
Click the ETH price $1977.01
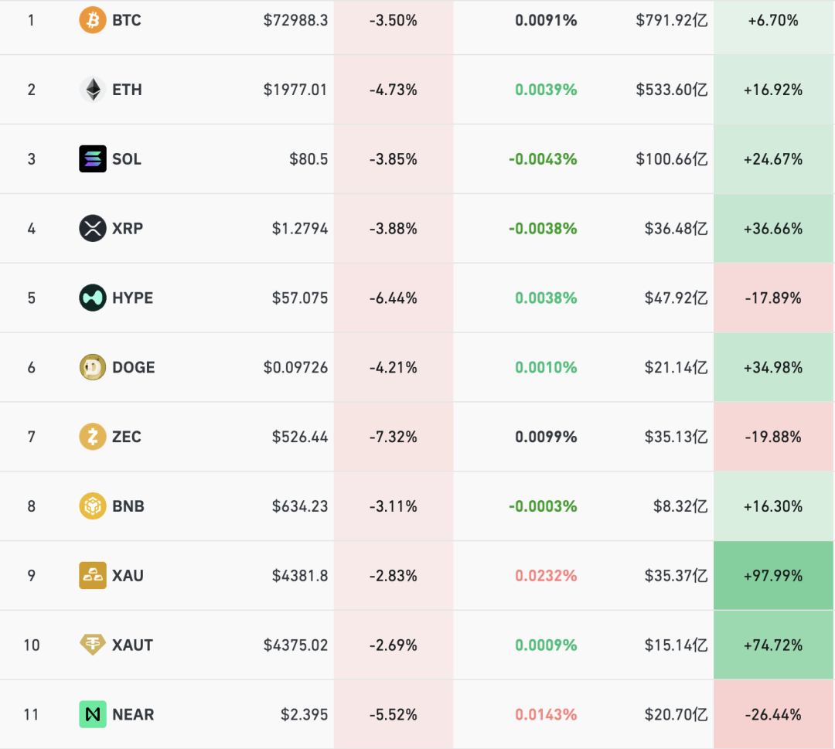pyautogui.click(x=295, y=90)
